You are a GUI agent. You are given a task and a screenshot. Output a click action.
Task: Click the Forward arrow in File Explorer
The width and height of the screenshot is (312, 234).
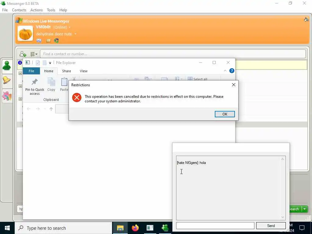click(38, 109)
